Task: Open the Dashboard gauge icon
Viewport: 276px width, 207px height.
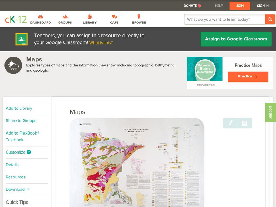Action: (x=40, y=17)
